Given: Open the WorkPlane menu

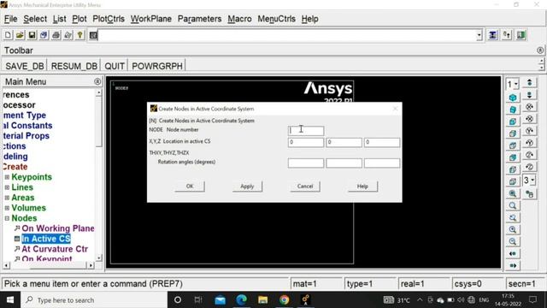Looking at the screenshot, I should 151,19.
